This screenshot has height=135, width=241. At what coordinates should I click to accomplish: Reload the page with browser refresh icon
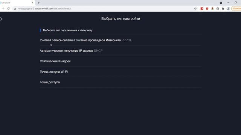pyautogui.click(x=8, y=9)
